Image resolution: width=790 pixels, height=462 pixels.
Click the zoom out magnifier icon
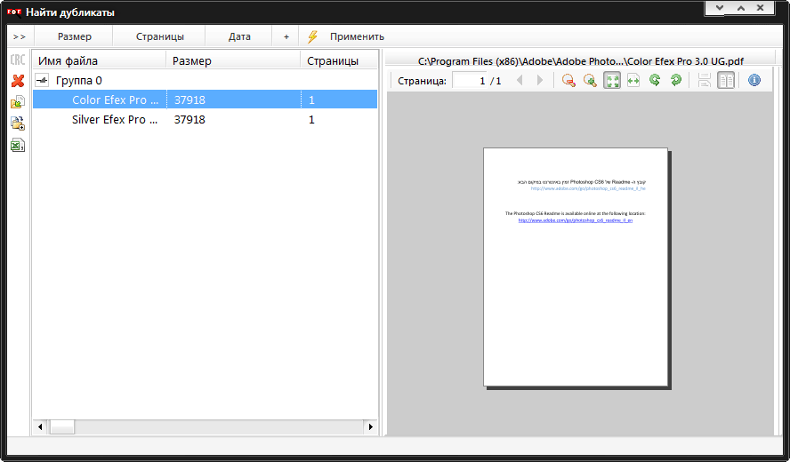tap(568, 81)
